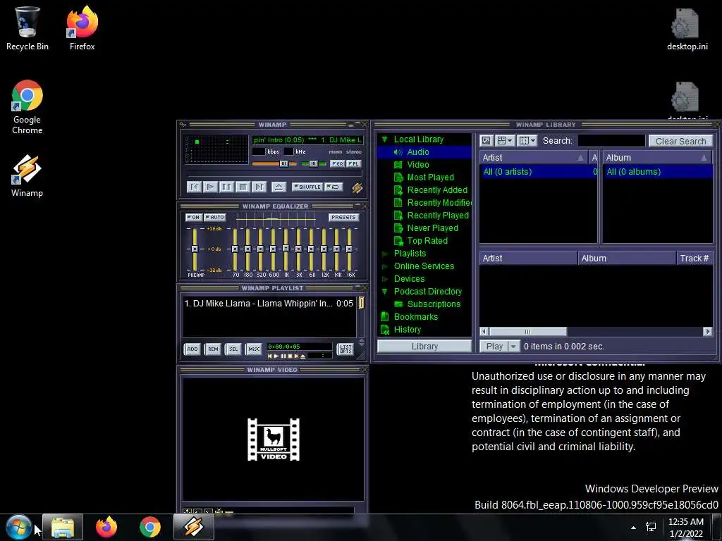
Task: Open the Recently Modified view
Action: (x=439, y=203)
